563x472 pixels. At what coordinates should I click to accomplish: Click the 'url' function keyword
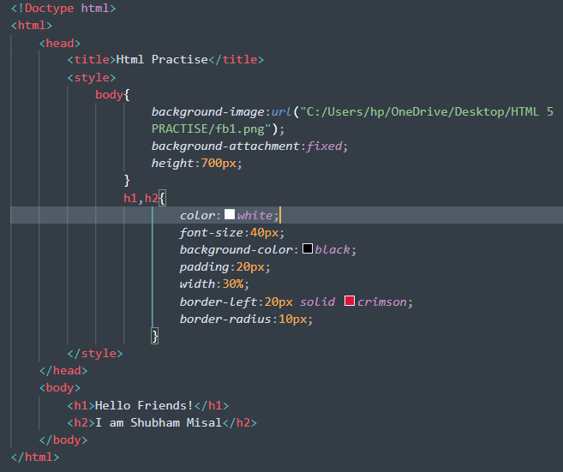pyautogui.click(x=282, y=111)
